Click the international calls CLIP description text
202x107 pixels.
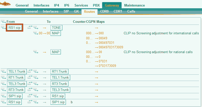point(161,33)
